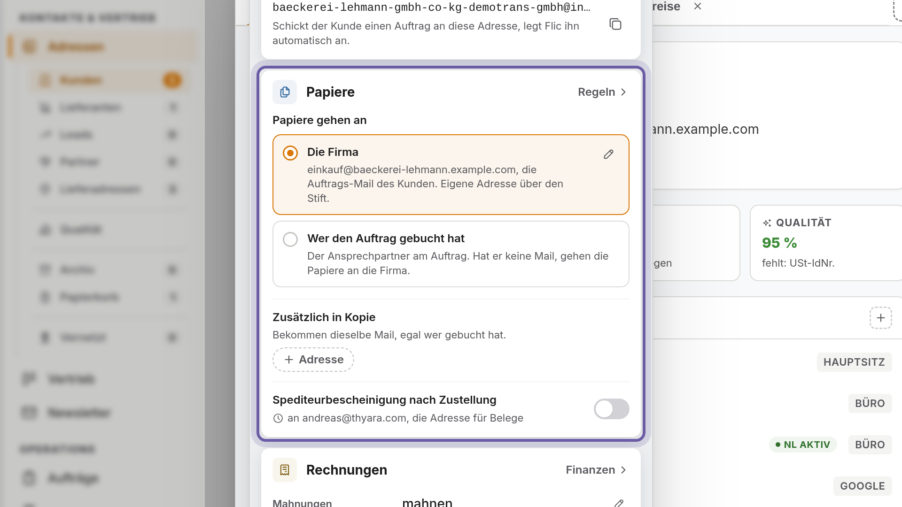Click the 'Papiere gehen an' label

coord(319,120)
